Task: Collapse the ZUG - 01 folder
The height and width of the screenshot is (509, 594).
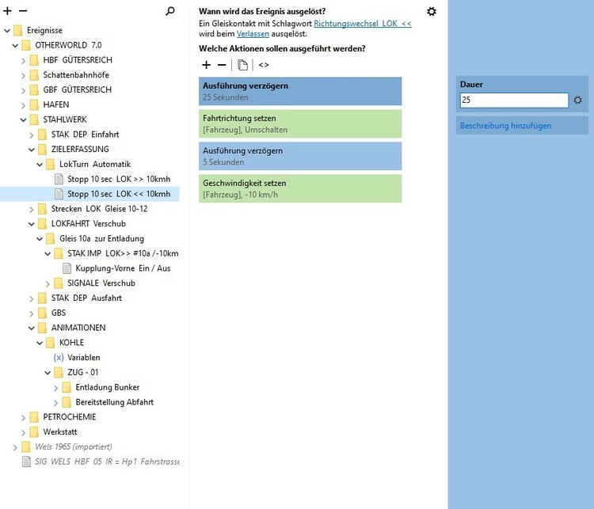Action: 48,373
